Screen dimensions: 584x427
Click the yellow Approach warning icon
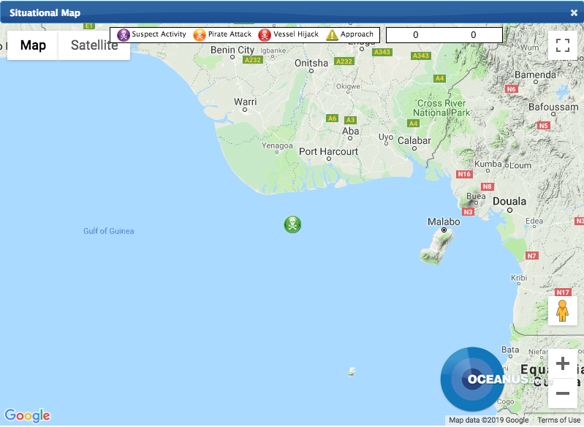click(x=332, y=34)
